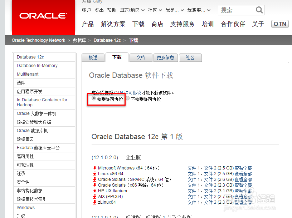This screenshot has height=218, width=292.
Task: Switch to the 概述 tab
Action: coord(93,58)
